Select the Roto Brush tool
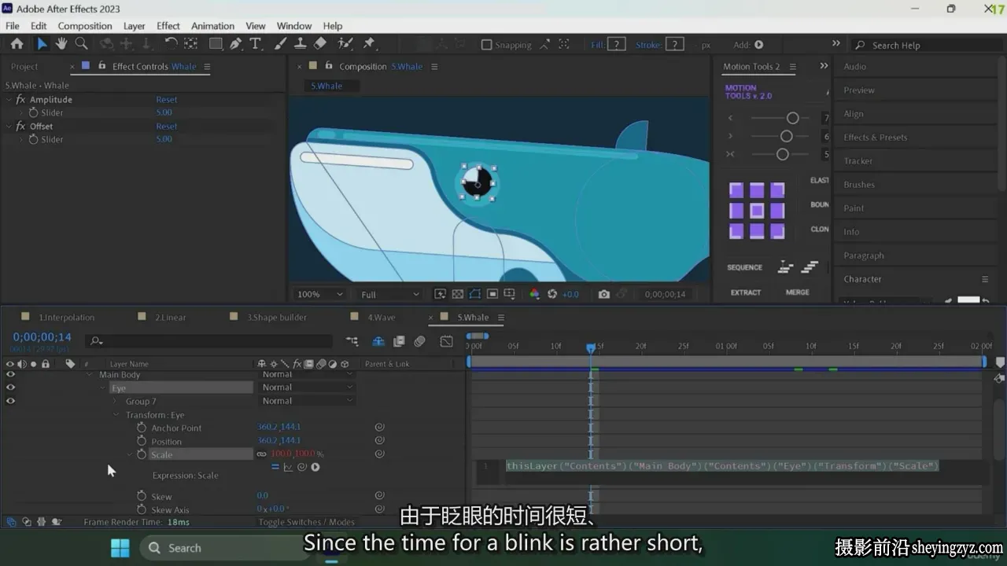Viewport: 1007px width, 566px height. point(345,44)
